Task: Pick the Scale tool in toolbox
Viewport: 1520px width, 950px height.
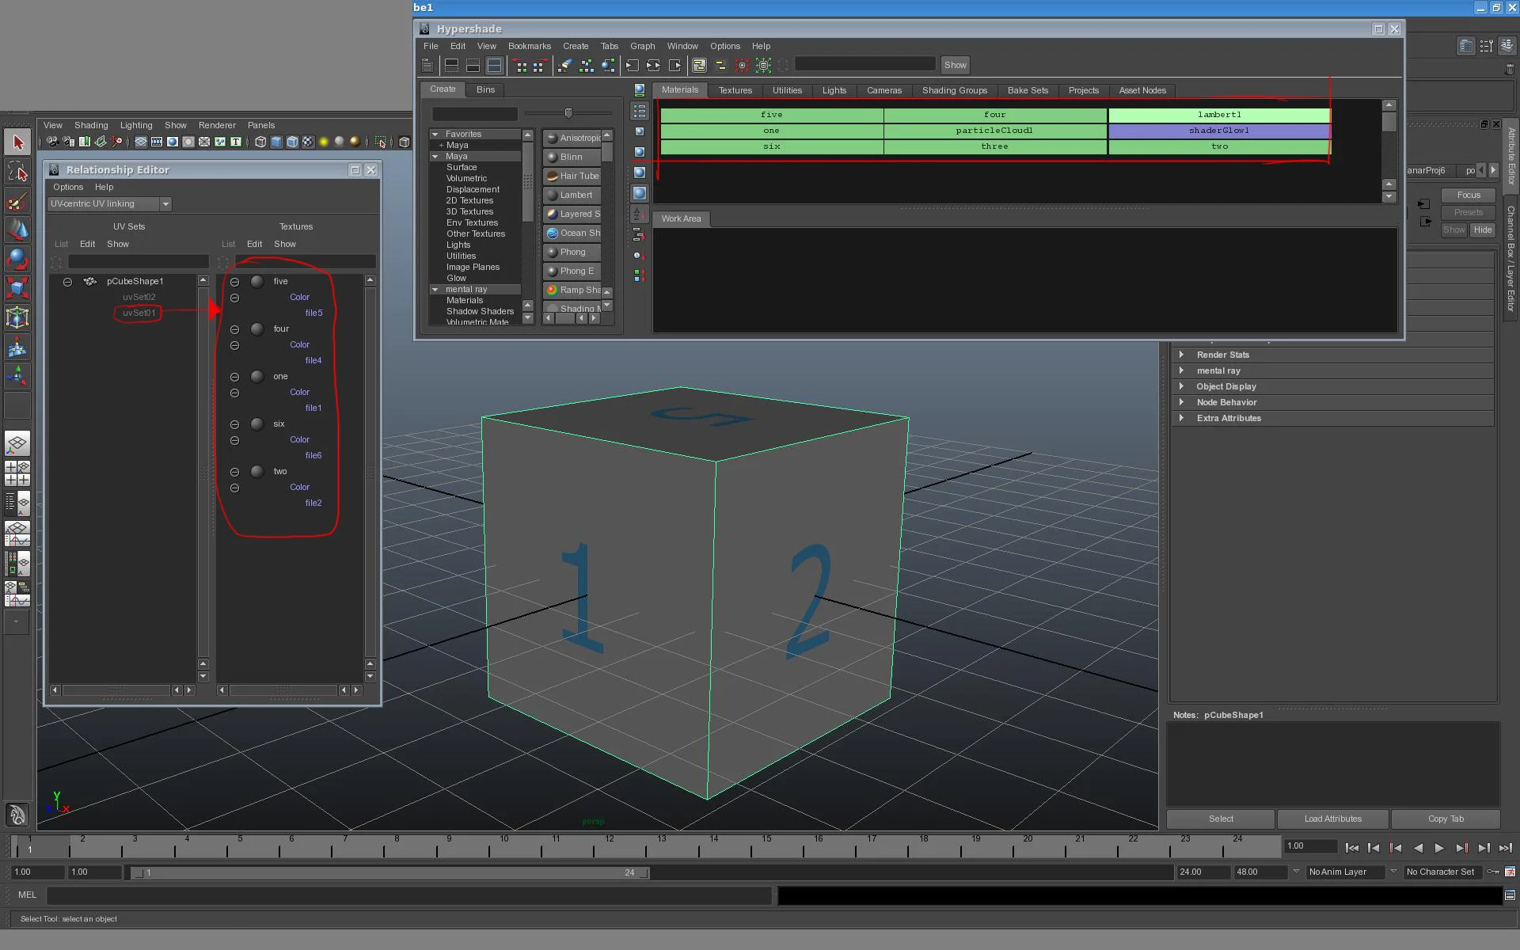Action: coord(17,288)
